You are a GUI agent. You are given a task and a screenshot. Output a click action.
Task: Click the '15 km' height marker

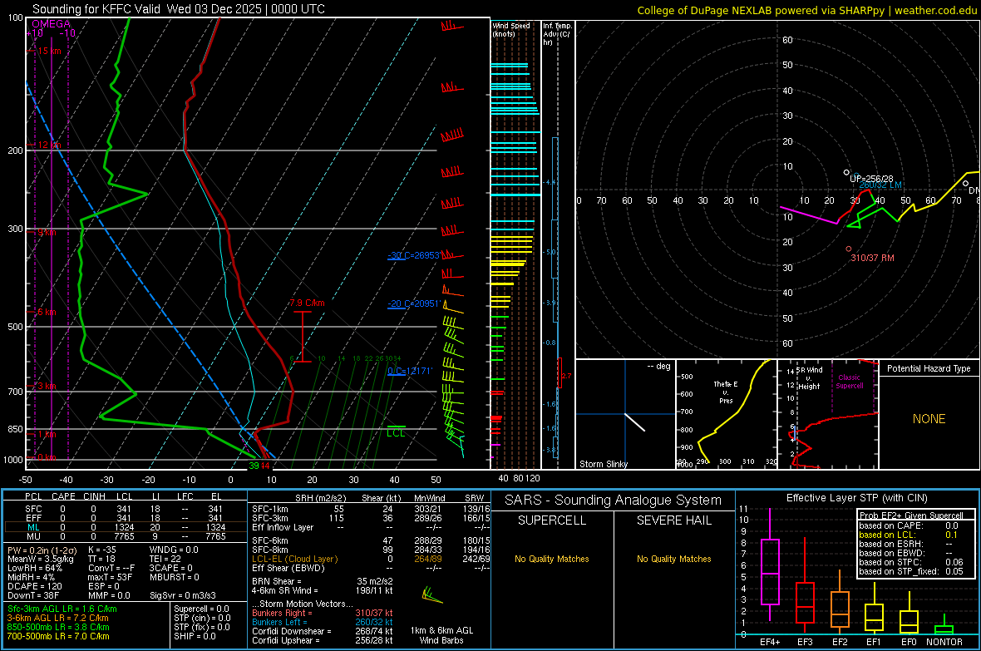click(49, 51)
